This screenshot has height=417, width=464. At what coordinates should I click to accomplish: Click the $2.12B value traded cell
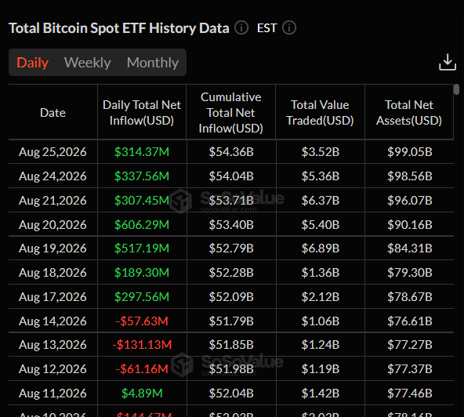tap(321, 296)
